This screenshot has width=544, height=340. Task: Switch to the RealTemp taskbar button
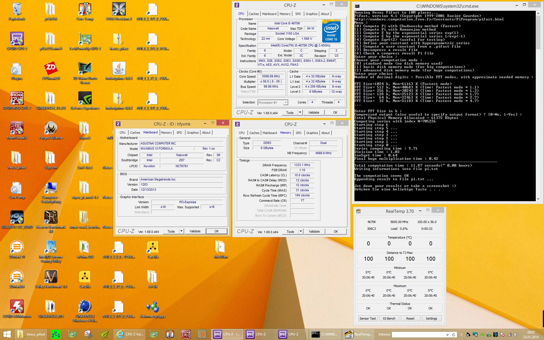[359, 334]
